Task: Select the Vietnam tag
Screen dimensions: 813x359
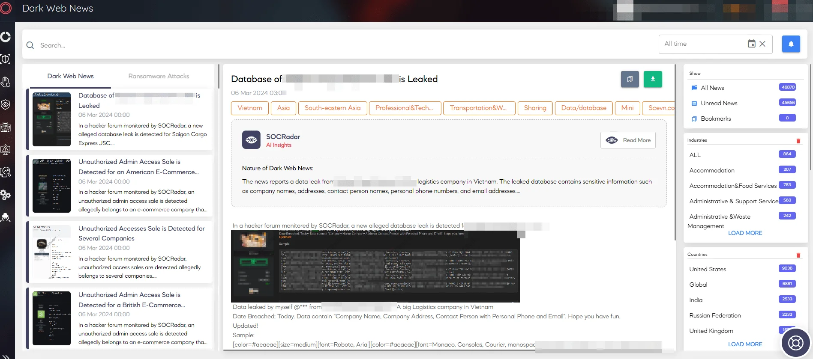Action: [x=250, y=108]
